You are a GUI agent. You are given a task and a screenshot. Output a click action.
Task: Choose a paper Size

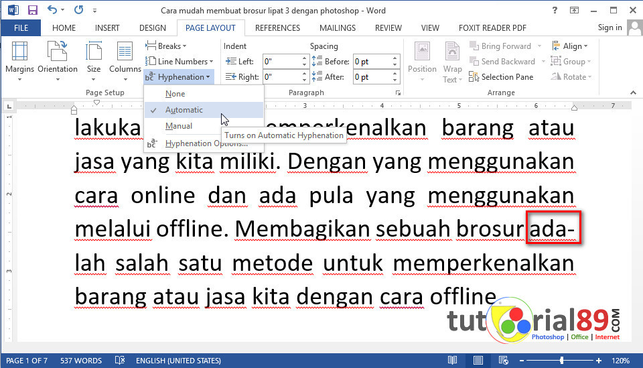point(94,62)
